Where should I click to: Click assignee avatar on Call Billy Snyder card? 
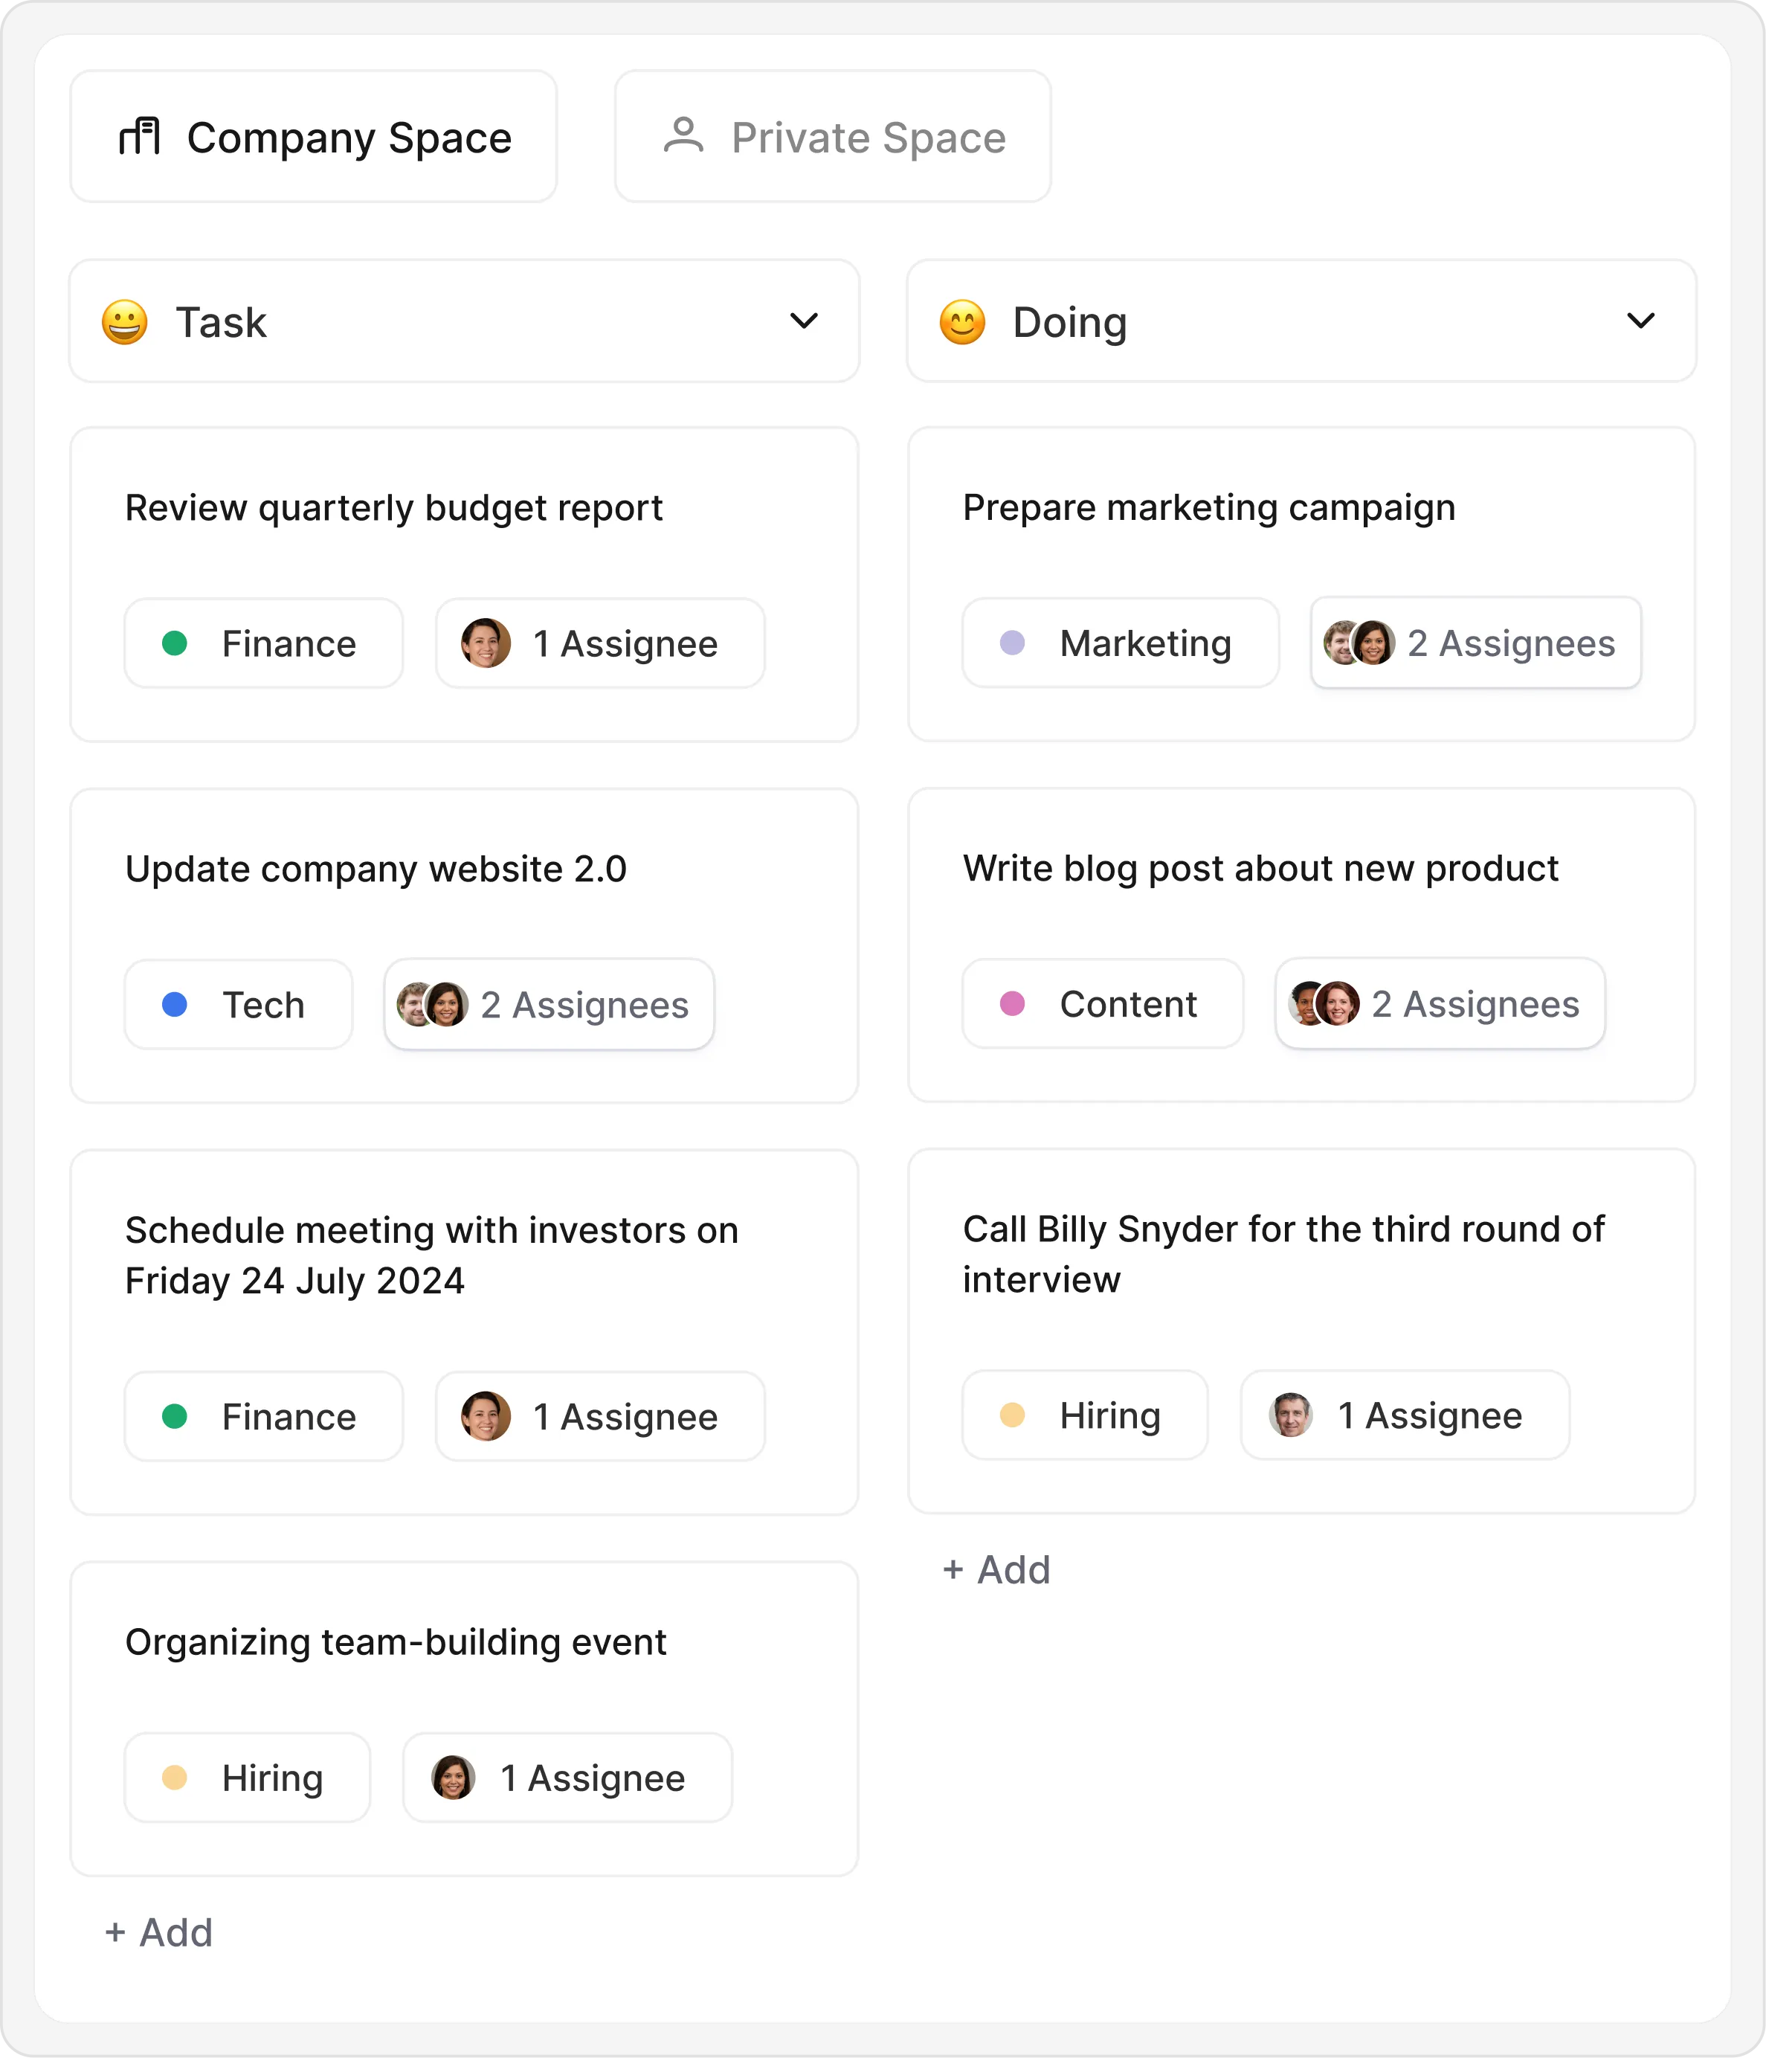pyautogui.click(x=1292, y=1415)
